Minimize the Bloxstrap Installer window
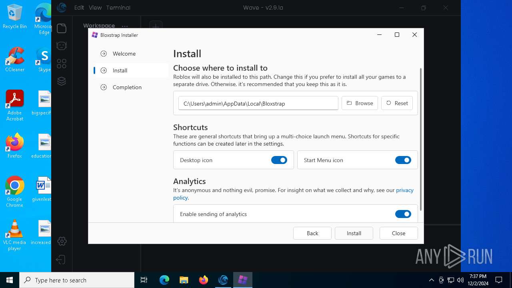This screenshot has width=512, height=288. coord(379,35)
